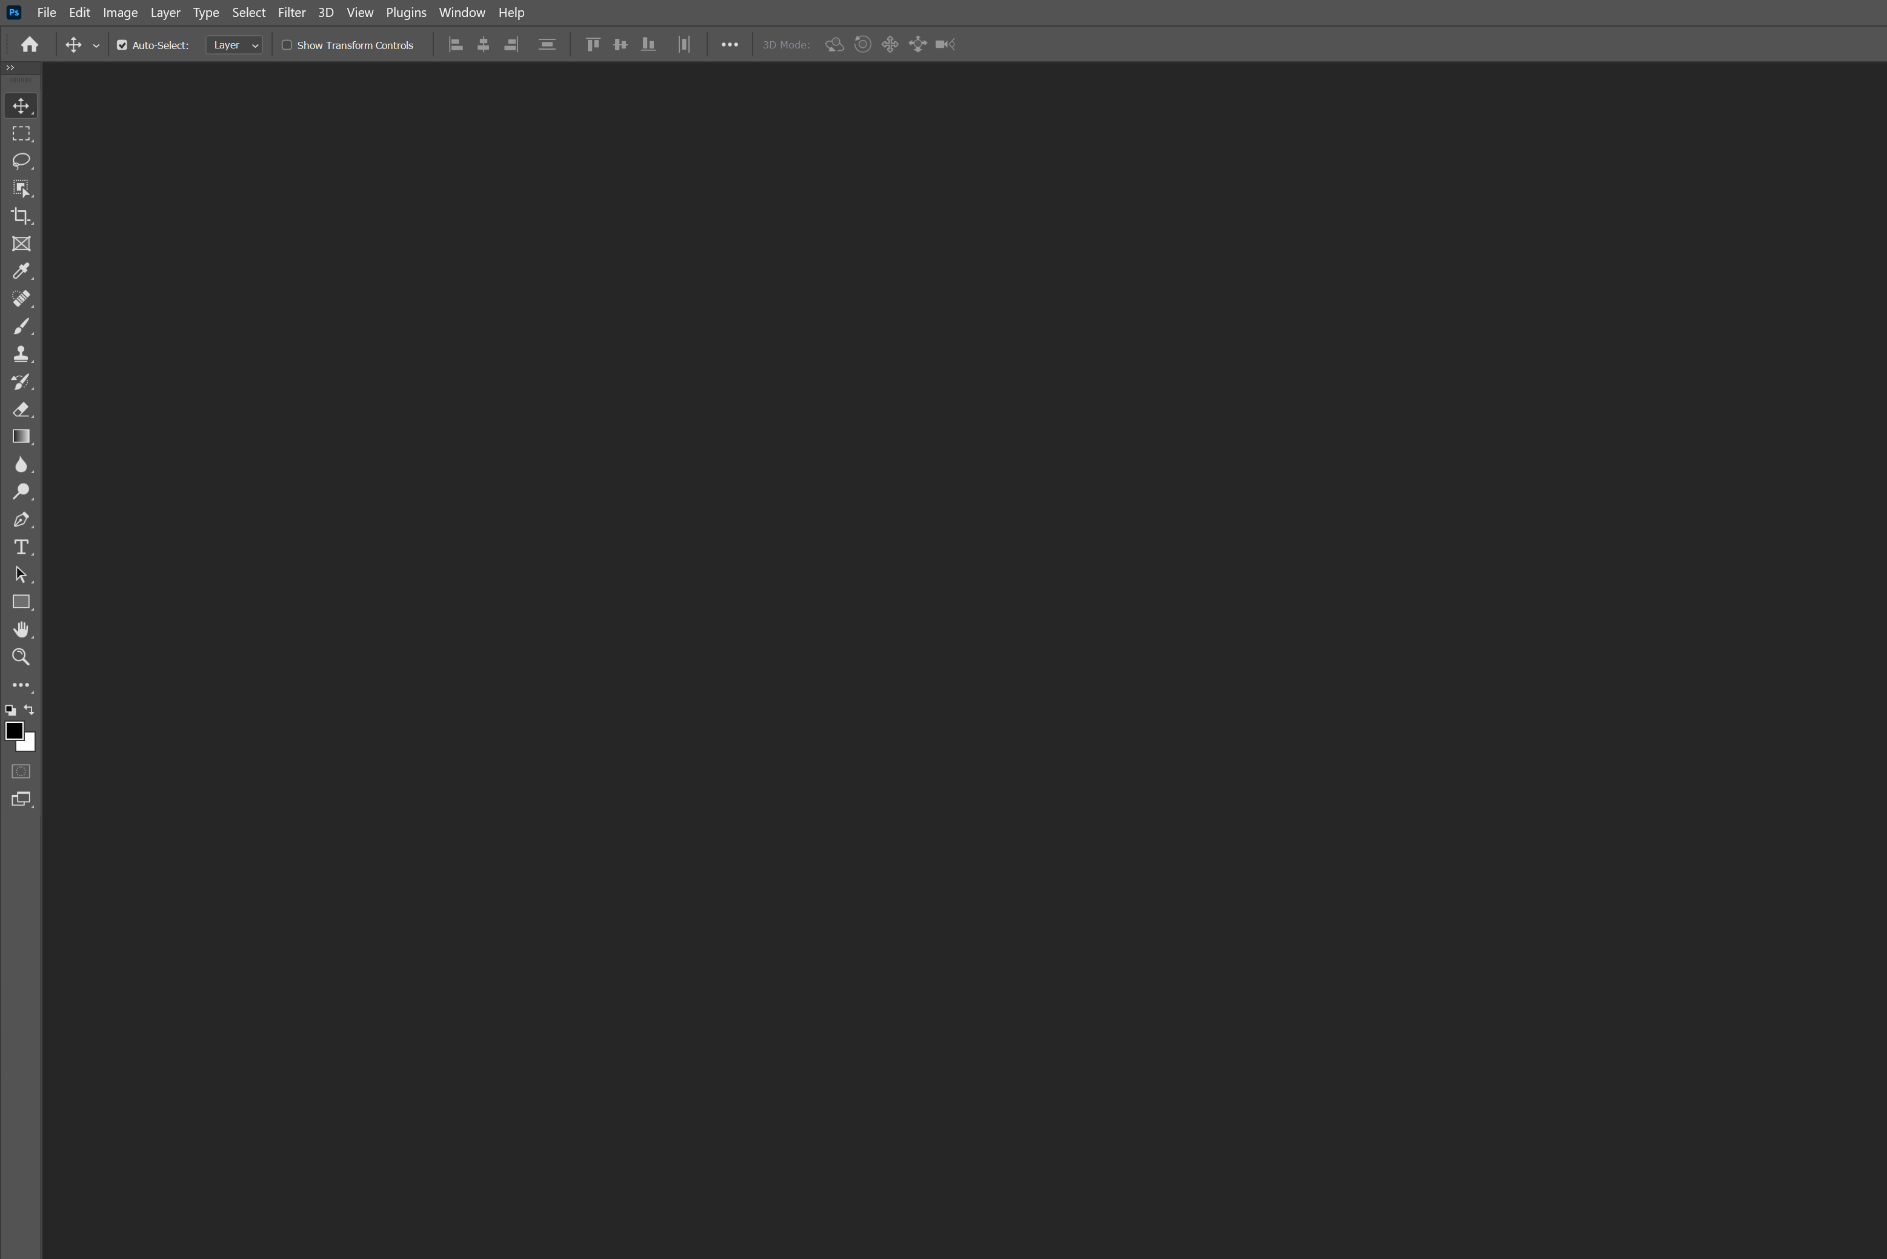Click the screen mode toggle icon
Viewport: 1887px width, 1259px height.
pyautogui.click(x=21, y=798)
